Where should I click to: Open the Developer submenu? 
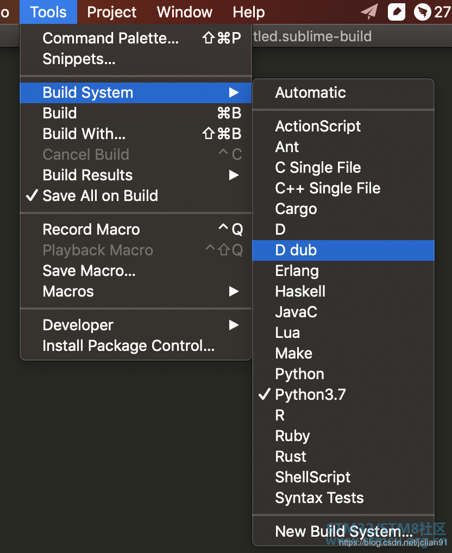pyautogui.click(x=136, y=325)
